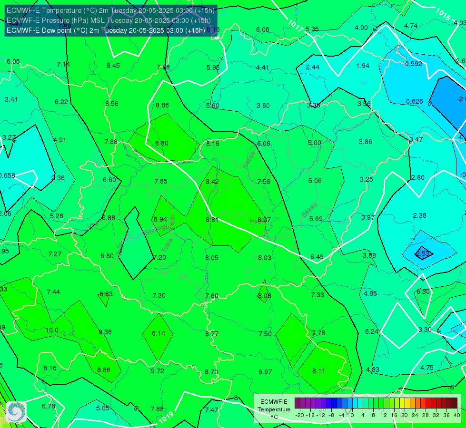
Task: Select the ECMWF-E Dew point 2m layer label
Action: tap(106, 30)
